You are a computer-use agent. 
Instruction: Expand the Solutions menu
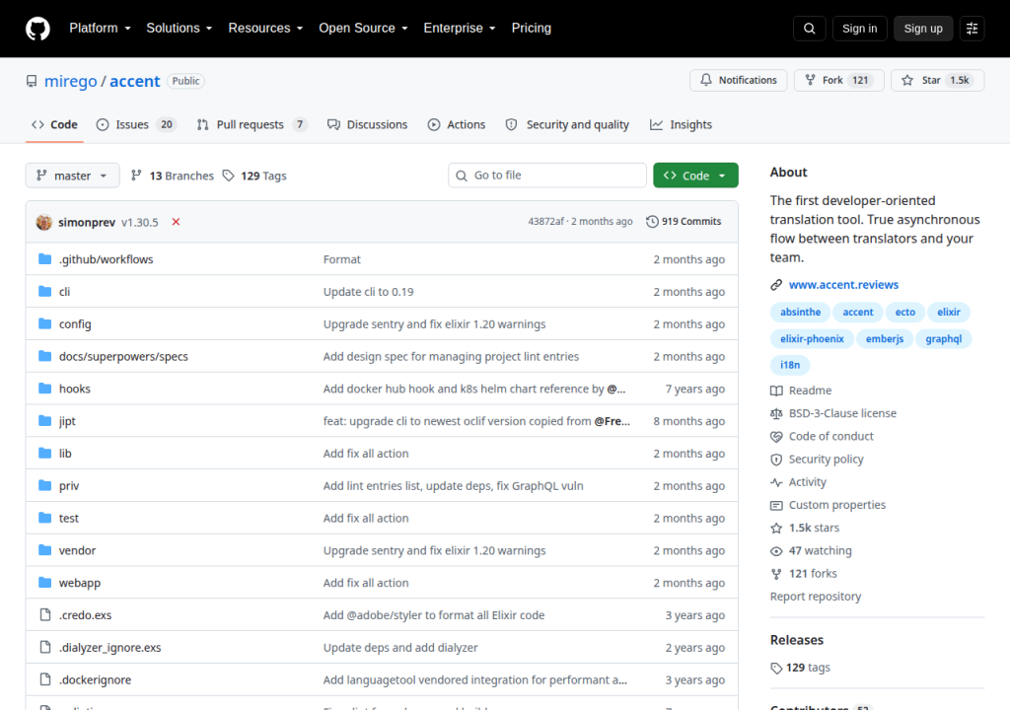[180, 29]
